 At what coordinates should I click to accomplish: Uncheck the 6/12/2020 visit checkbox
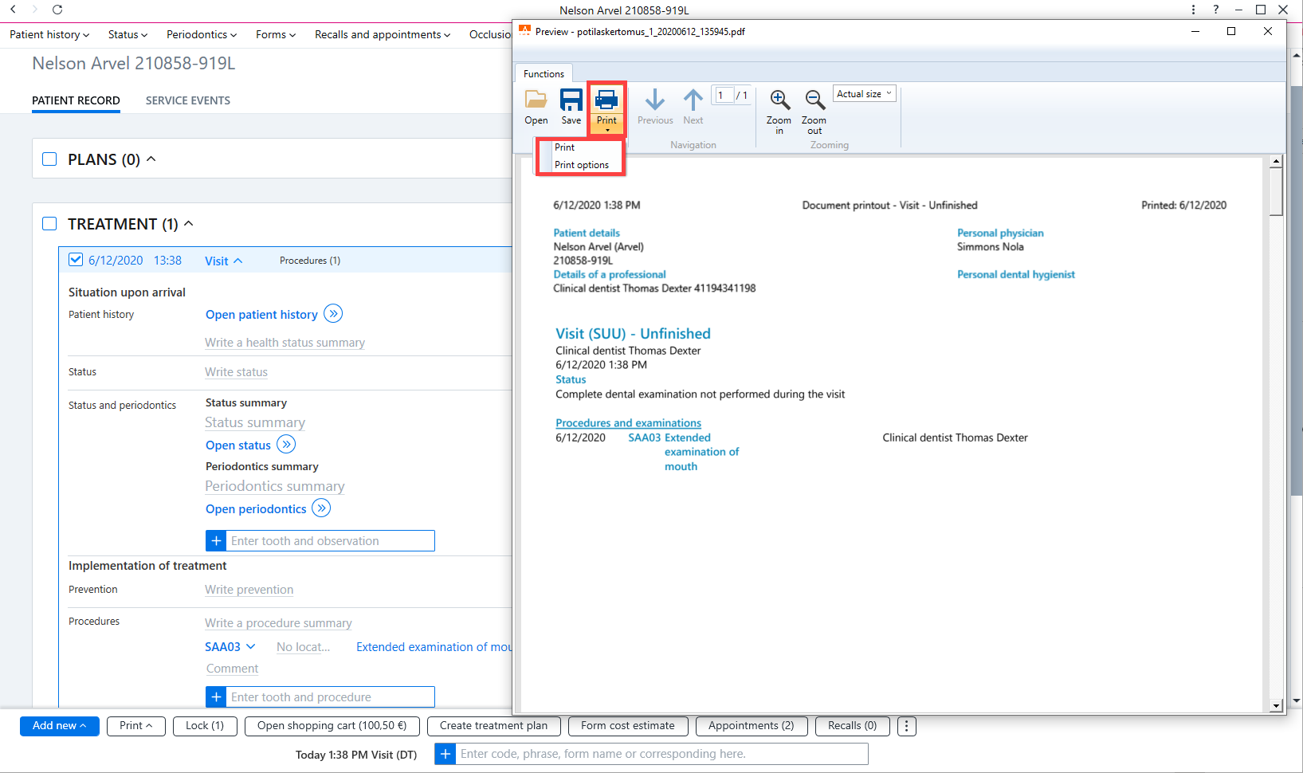(x=76, y=260)
